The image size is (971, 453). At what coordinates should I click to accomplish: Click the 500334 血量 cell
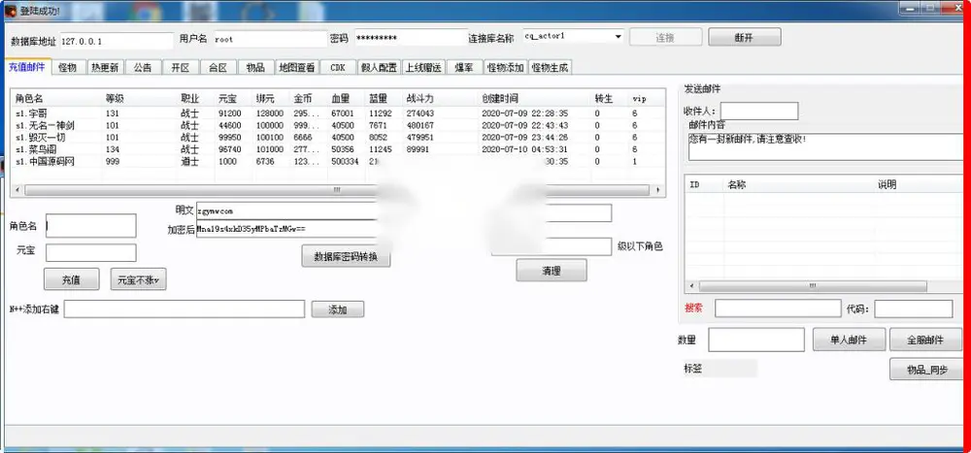(344, 162)
